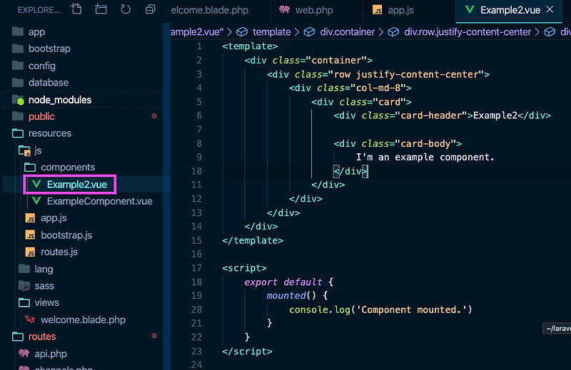Screen dimensions: 571x370
Task: Click the mounted() function name
Action: 286,295
